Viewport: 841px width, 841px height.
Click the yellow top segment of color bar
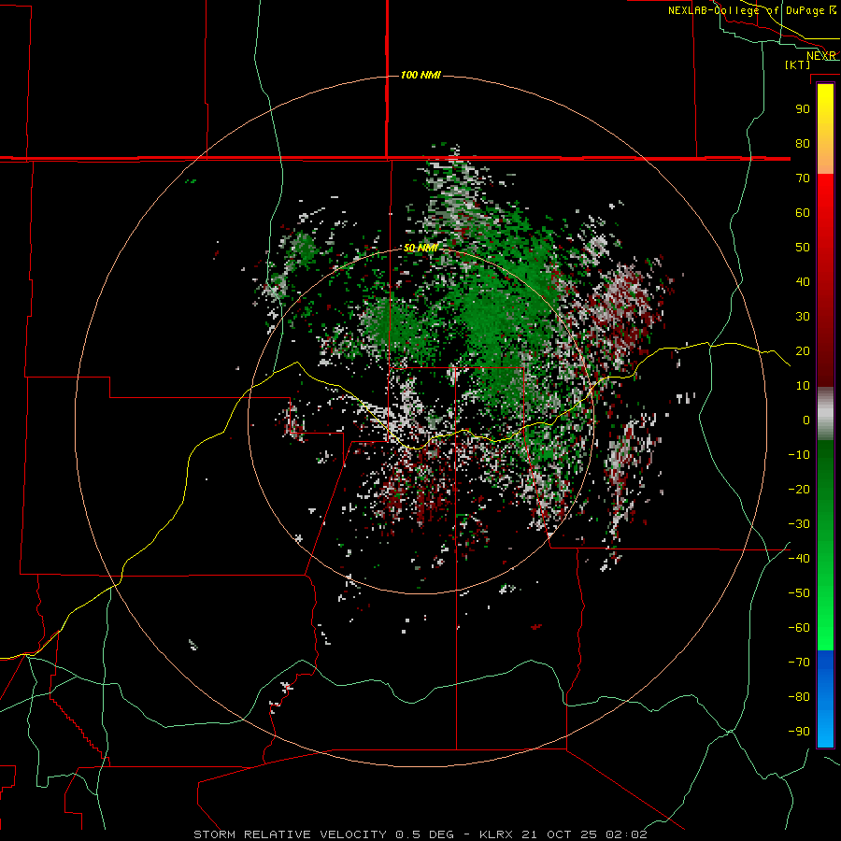point(825,129)
